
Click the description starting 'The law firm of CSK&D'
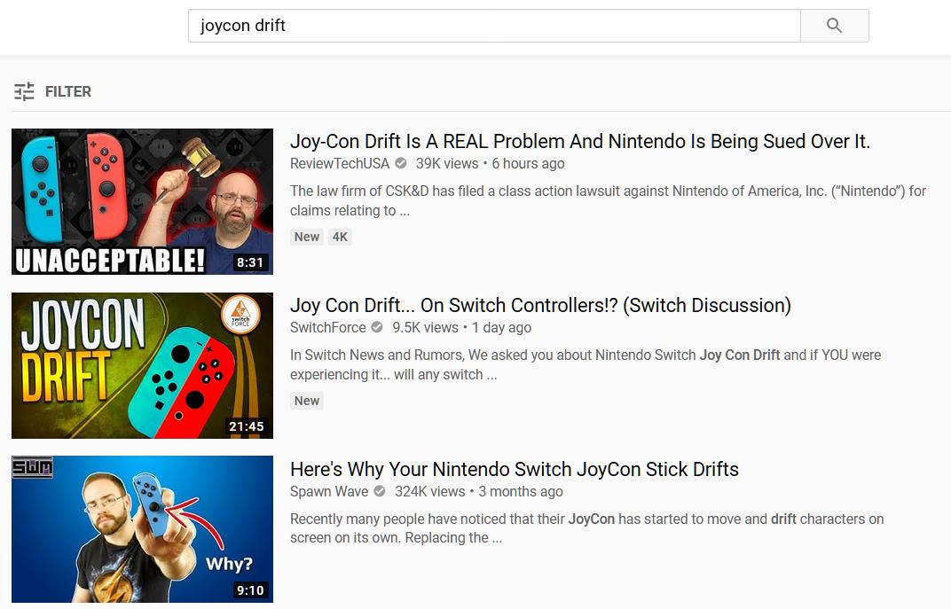(x=609, y=200)
